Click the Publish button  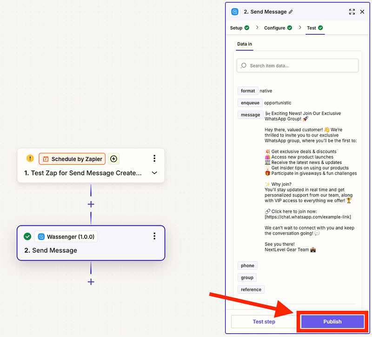(332, 322)
